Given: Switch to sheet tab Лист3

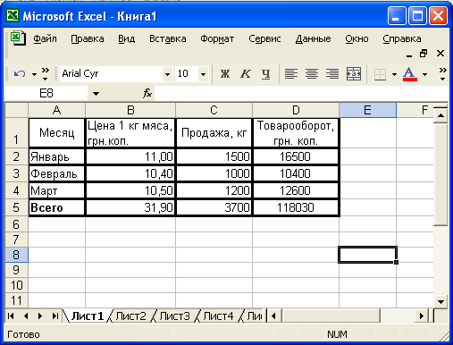Looking at the screenshot, I should click(x=174, y=316).
